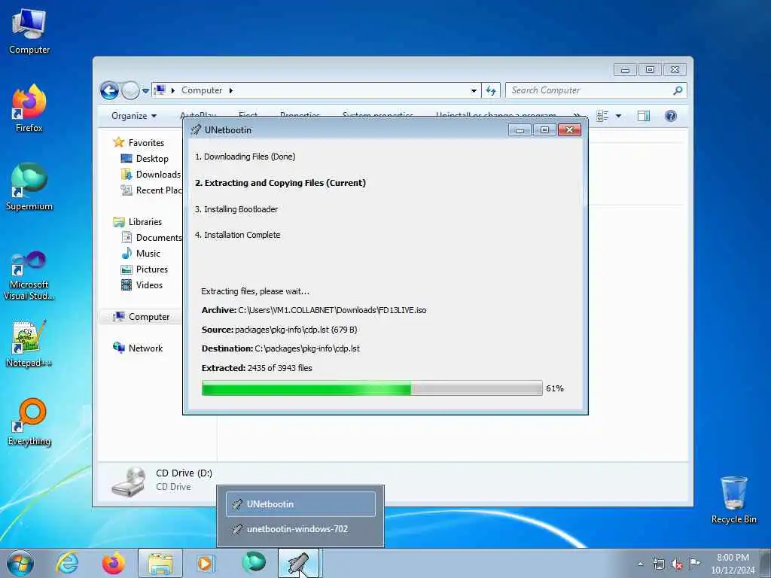
Task: Maximize the UNetbootin window
Action: click(x=544, y=129)
